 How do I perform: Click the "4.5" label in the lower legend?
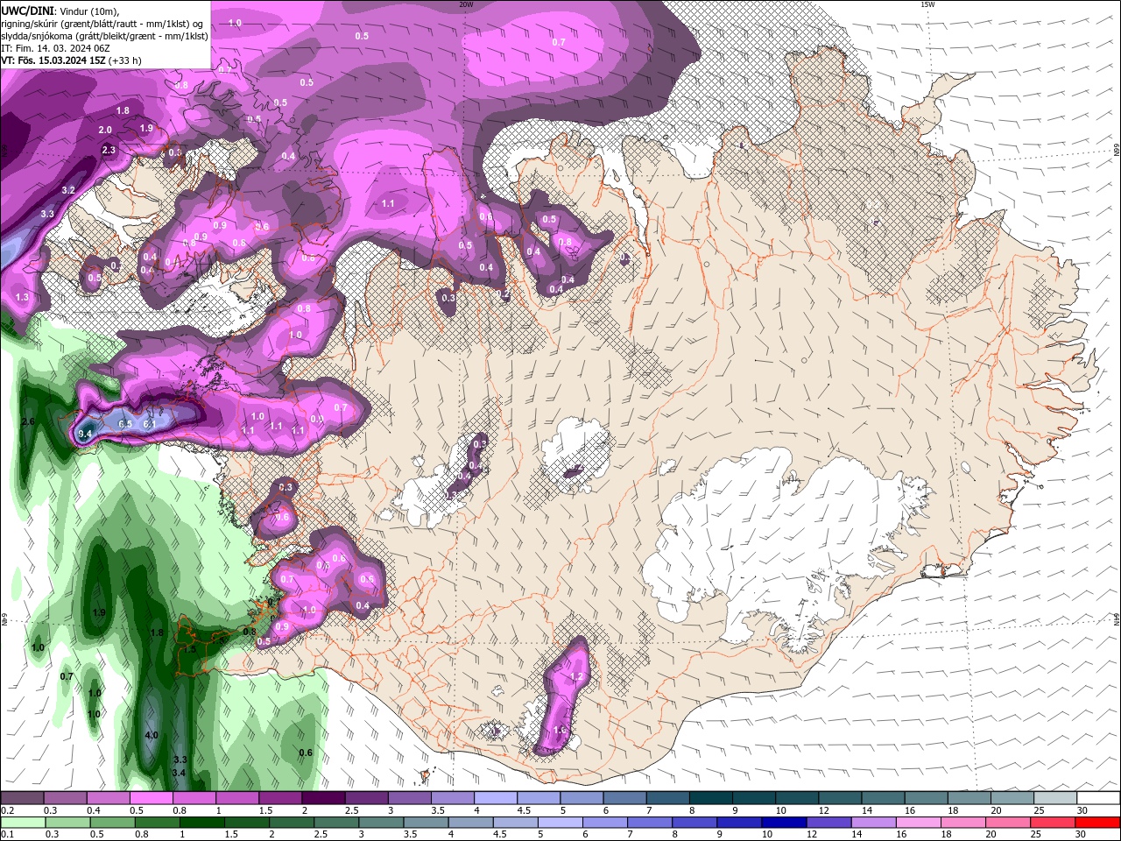coord(500,836)
